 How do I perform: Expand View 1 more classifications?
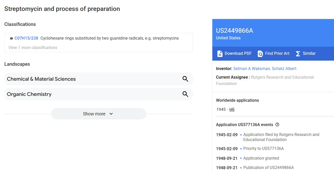(x=33, y=47)
